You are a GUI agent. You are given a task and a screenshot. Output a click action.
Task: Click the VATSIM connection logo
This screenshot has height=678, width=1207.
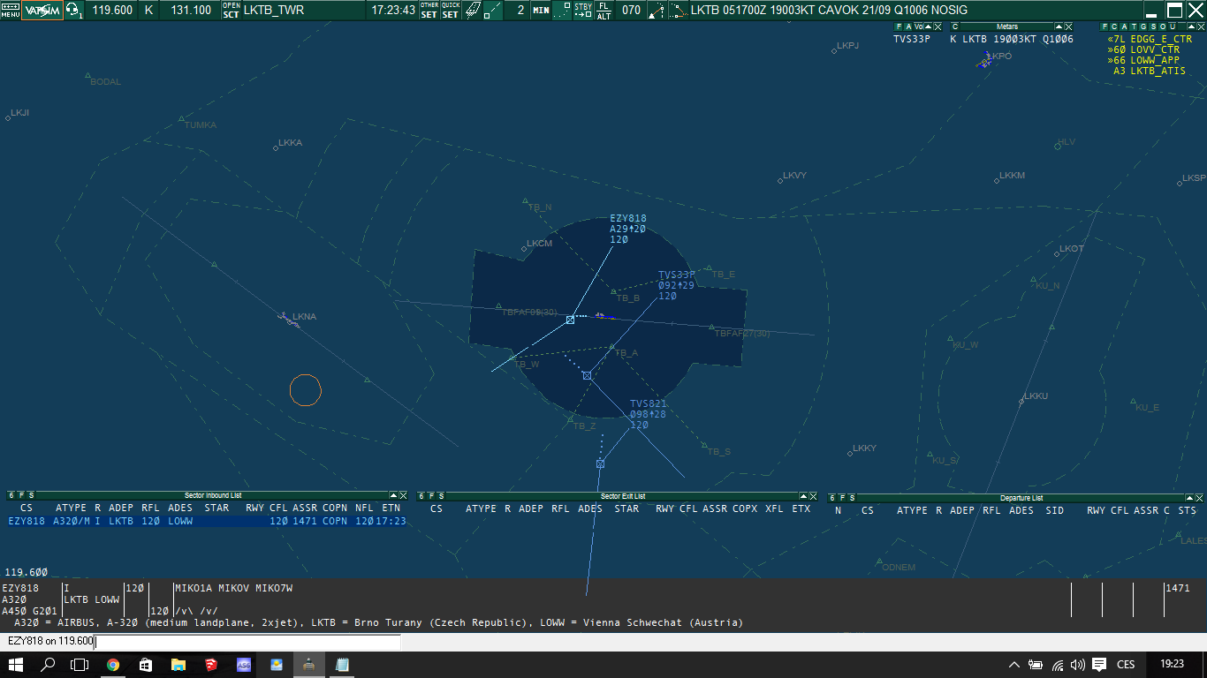point(42,11)
